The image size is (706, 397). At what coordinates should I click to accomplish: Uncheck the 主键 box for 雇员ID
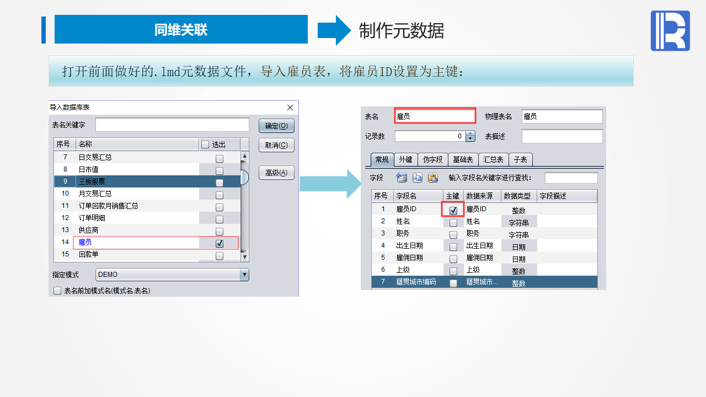(453, 210)
